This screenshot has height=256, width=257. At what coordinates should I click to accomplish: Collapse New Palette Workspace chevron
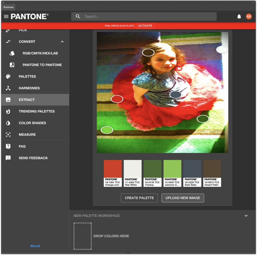pos(246,216)
